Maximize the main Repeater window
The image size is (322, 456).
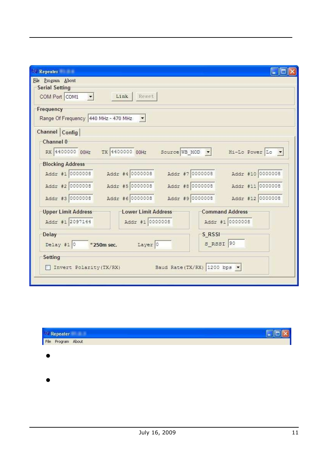(284, 72)
